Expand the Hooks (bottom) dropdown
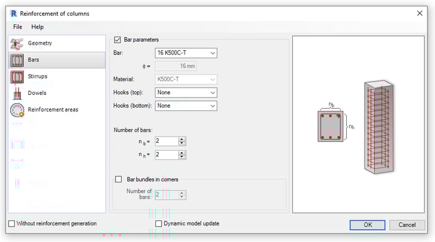The image size is (435, 242). [186, 105]
